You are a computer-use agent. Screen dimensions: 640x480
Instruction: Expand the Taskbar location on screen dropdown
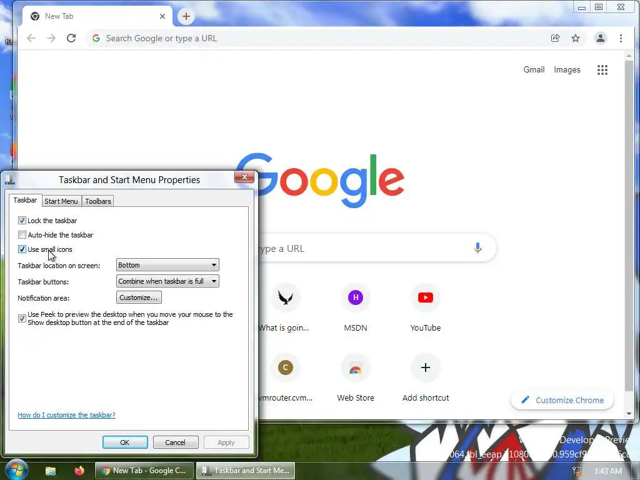[x=167, y=265]
